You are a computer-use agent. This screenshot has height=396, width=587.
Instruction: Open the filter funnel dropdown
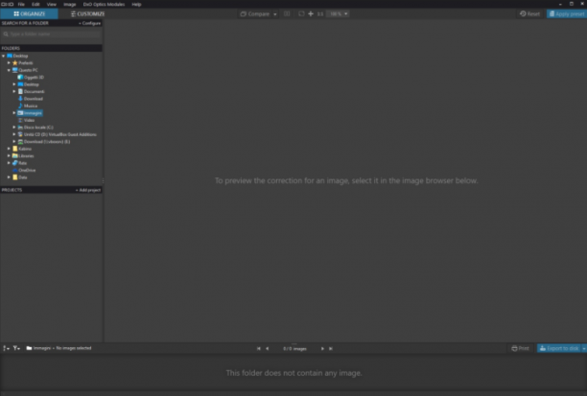(x=16, y=348)
